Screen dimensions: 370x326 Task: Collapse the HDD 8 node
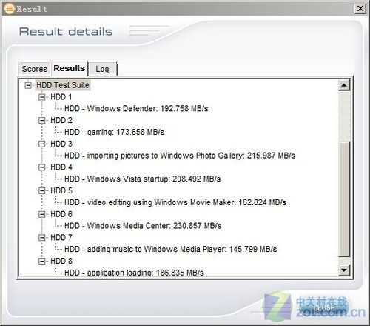coord(42,261)
